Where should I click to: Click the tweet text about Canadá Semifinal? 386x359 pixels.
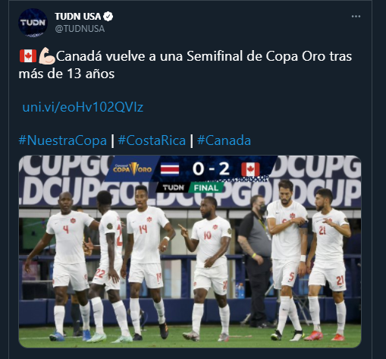(185, 65)
